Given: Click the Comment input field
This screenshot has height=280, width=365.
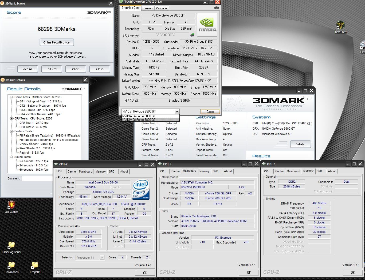Looking at the screenshot, I should [x=37, y=178].
